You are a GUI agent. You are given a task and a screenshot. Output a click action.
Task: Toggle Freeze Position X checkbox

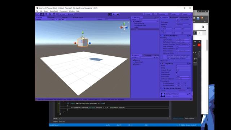coord(177,83)
